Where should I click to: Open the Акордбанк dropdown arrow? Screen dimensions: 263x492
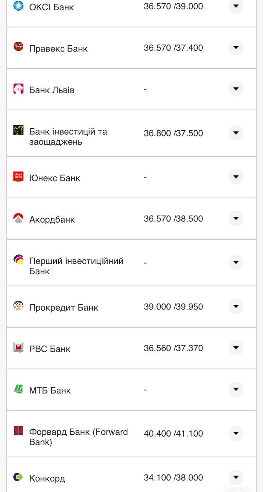click(236, 218)
